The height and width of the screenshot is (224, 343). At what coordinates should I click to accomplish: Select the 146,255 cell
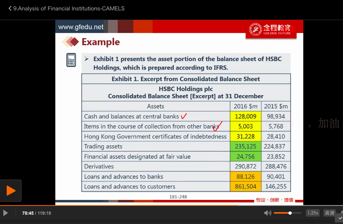276,187
